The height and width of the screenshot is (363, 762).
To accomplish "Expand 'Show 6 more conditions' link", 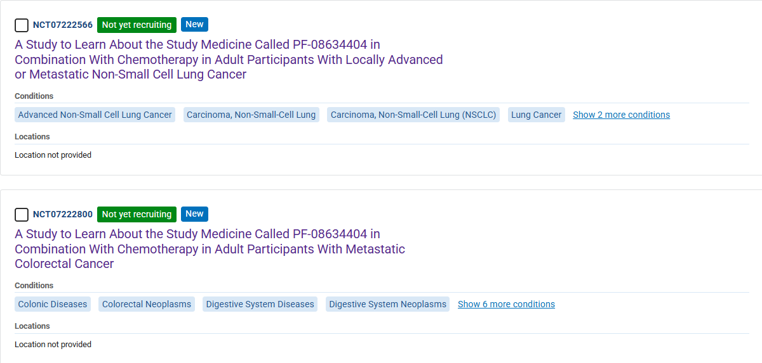I will (506, 304).
